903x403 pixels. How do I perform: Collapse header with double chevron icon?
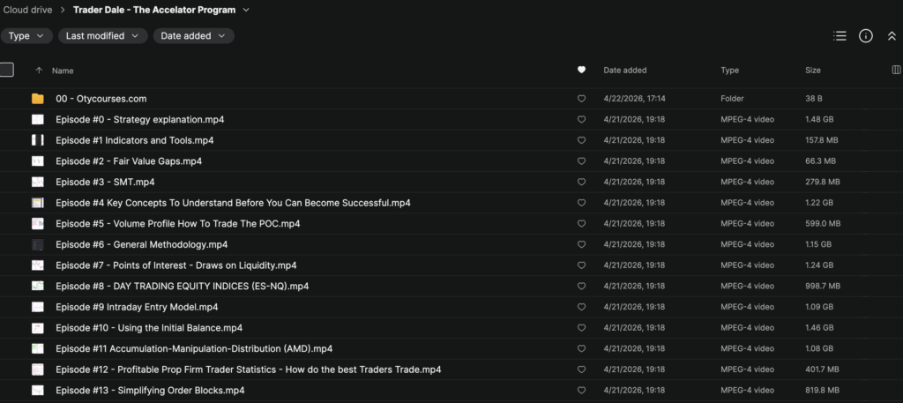pos(892,36)
